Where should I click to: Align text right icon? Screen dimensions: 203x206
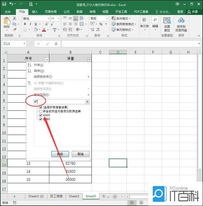[x=76, y=24]
